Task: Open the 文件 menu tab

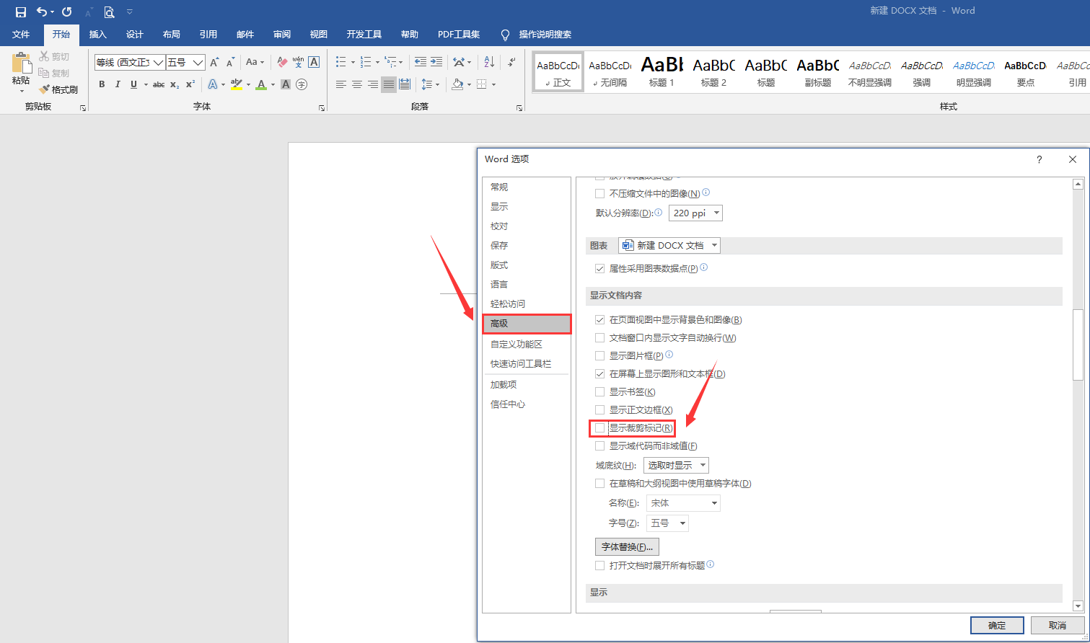Action: tap(21, 35)
